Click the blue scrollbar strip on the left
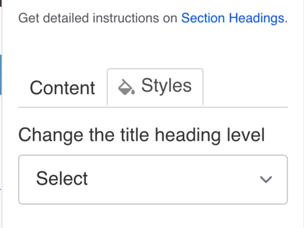The height and width of the screenshot is (228, 304). [x=1, y=74]
